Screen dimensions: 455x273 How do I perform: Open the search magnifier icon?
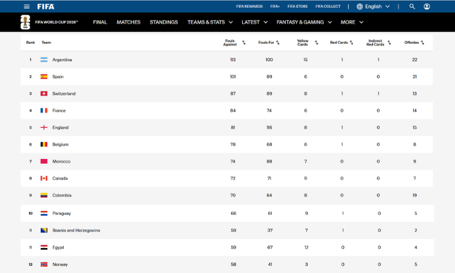coord(412,7)
